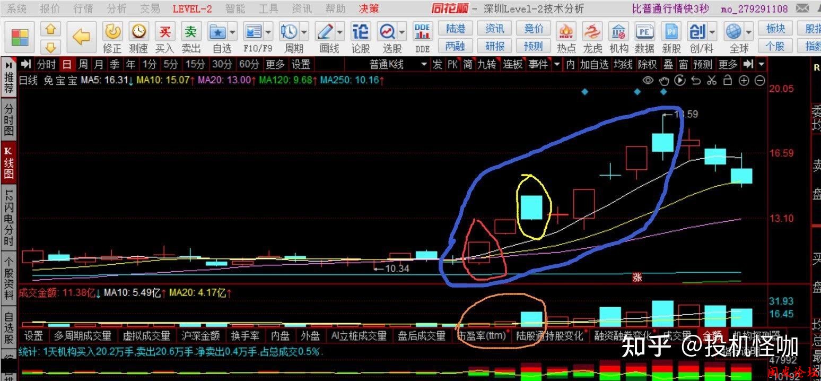
Task: Expand the 画线 drawing tools dropdown arrow
Action: [339, 33]
